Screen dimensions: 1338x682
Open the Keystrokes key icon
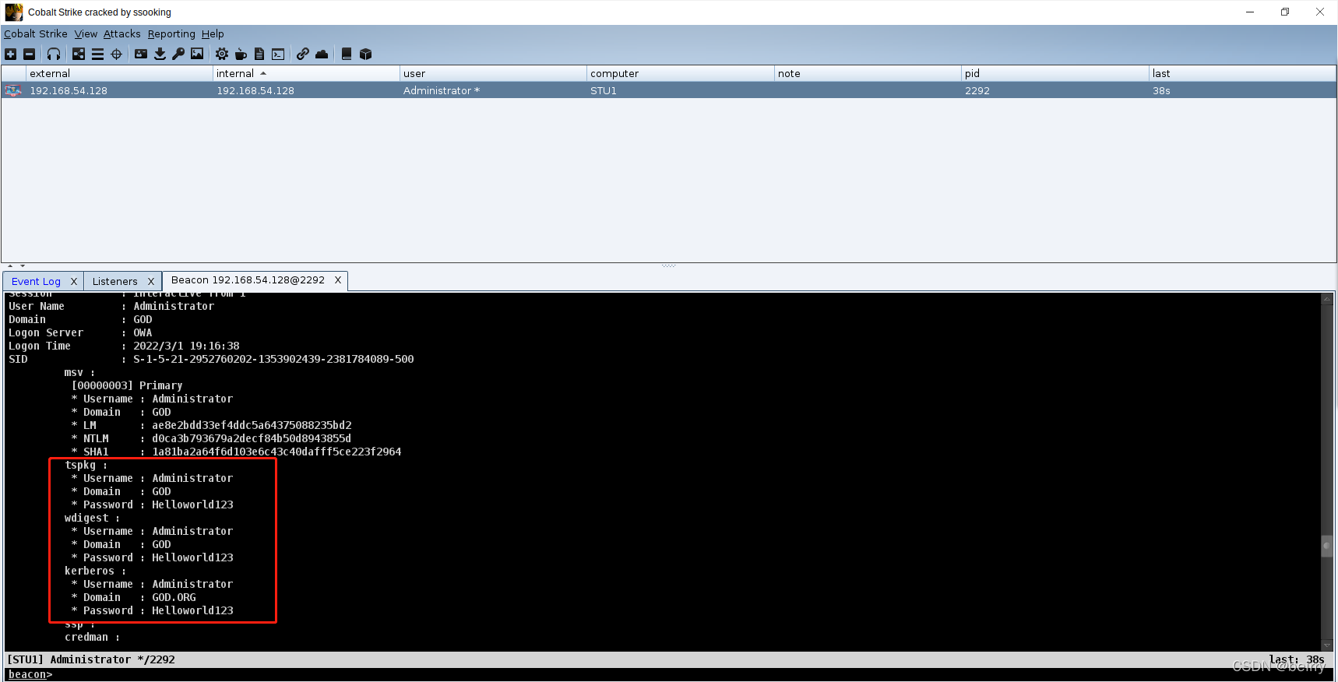[178, 54]
